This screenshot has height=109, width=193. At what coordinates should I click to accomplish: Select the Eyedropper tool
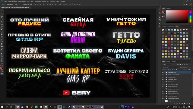2,27
